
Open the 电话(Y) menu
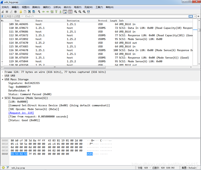[78, 7]
